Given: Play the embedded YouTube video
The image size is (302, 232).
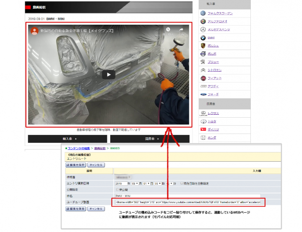Looking at the screenshot, I should click(x=109, y=75).
